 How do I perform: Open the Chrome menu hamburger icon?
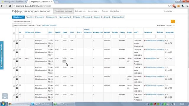tap(188, 6)
